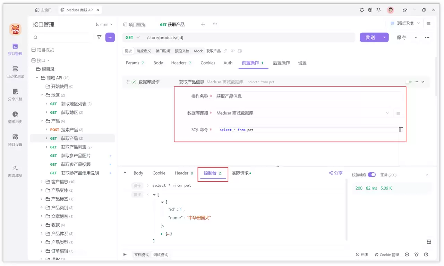Click the purple plus add button
Viewport: 444px width, 266px height.
point(110,37)
